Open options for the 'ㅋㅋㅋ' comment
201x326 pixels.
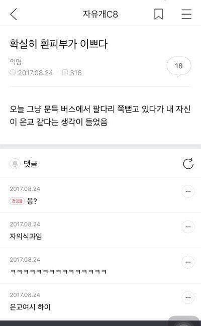[188, 262]
